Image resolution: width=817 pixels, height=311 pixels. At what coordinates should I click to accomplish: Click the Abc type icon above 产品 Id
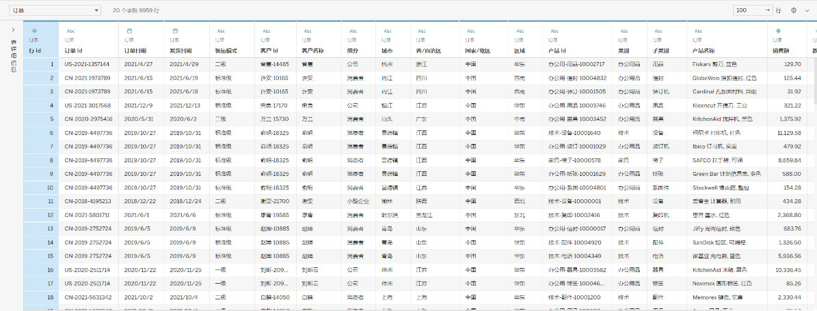coord(553,31)
